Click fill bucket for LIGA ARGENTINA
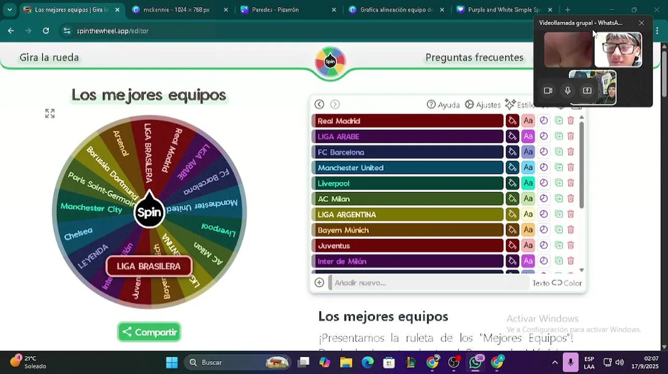Screen dimensions: 668x374 click(512, 215)
